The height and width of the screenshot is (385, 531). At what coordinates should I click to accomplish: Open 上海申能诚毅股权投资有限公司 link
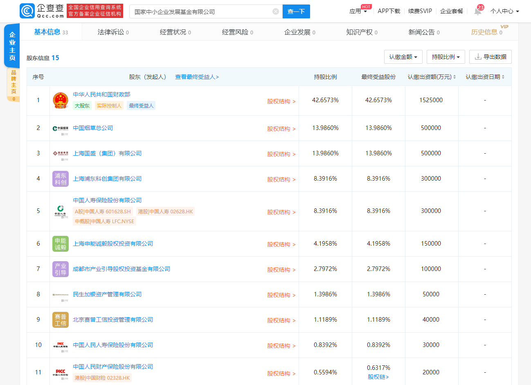[x=113, y=244]
